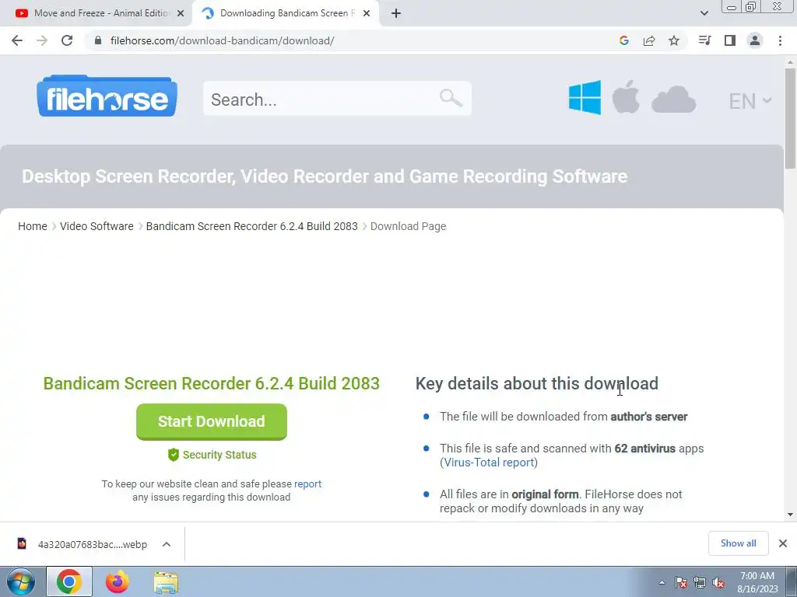Click the Start Download button
797x597 pixels.
(x=212, y=421)
